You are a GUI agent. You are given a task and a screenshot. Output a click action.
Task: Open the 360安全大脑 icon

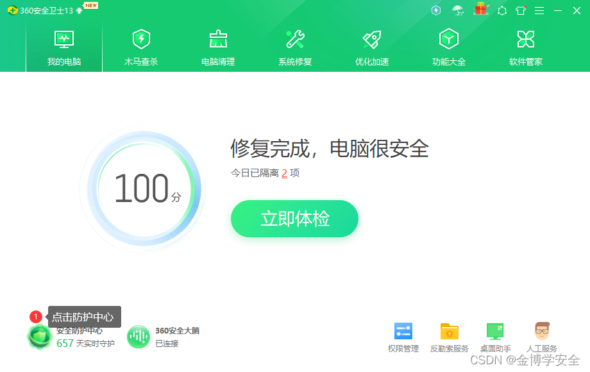139,337
